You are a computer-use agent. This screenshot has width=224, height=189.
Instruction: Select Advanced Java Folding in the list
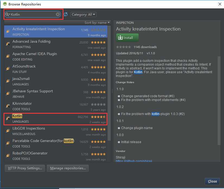pos(56,44)
